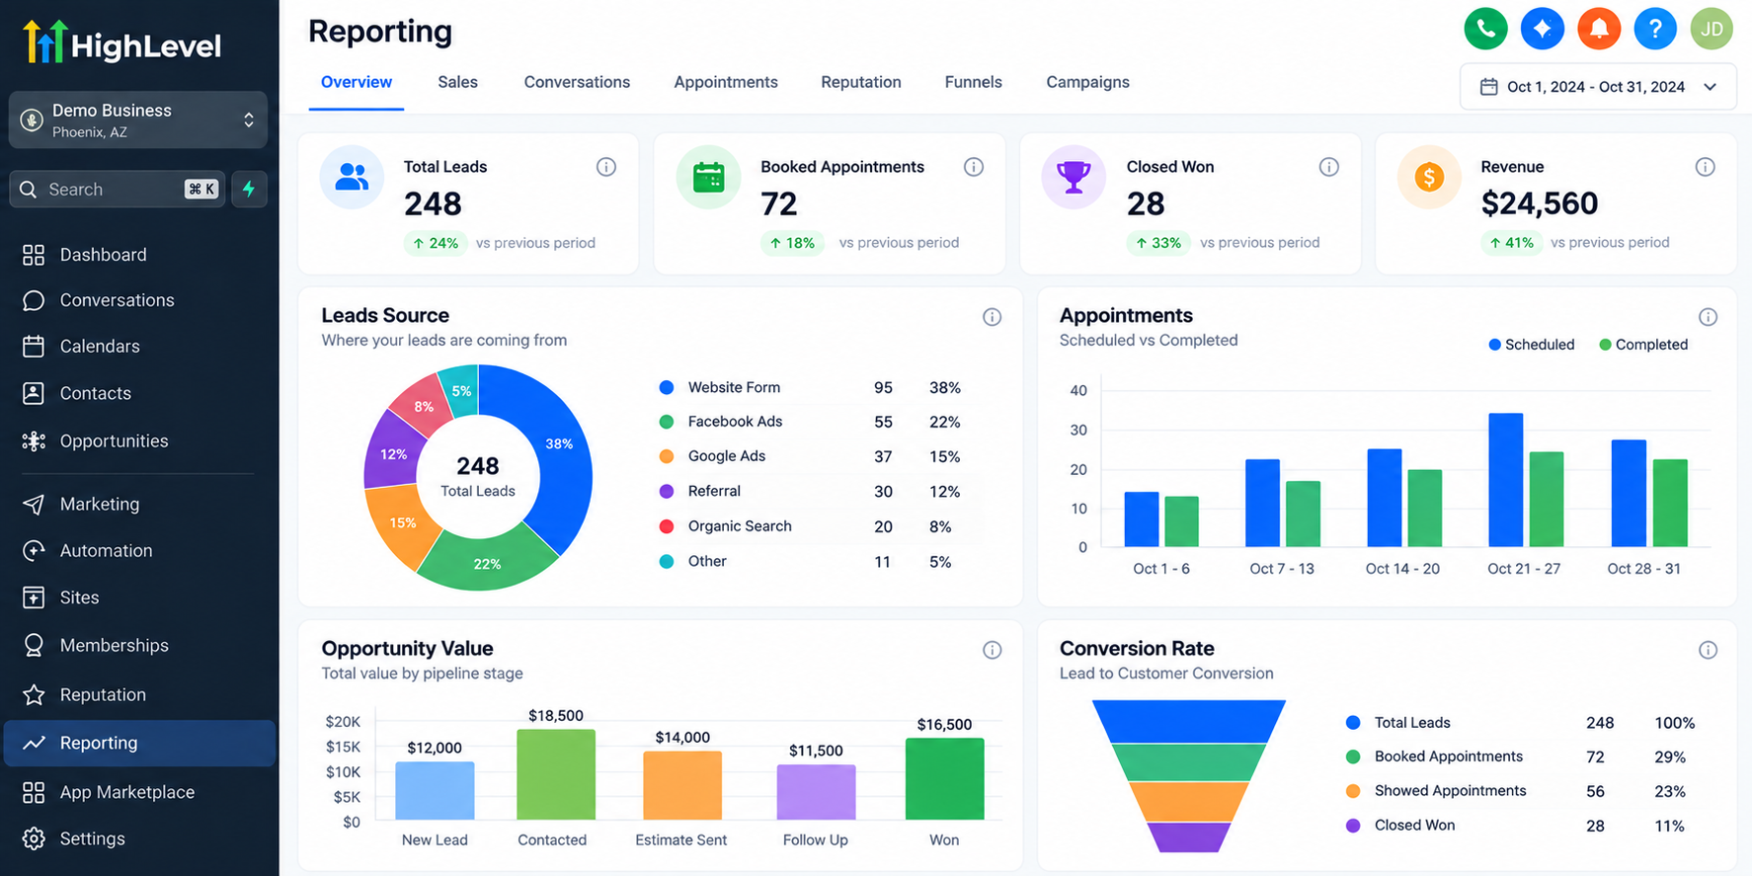Open the Demo Business account switcher
Image resolution: width=1752 pixels, height=876 pixels.
click(x=138, y=119)
